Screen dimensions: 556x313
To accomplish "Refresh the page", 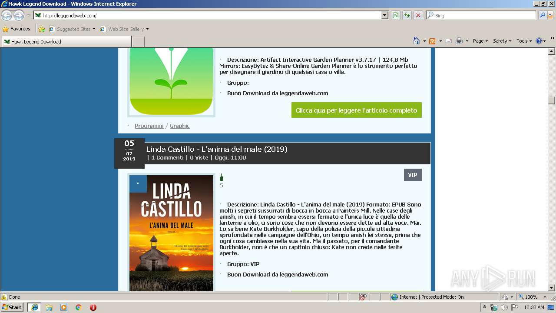I will 407,15.
